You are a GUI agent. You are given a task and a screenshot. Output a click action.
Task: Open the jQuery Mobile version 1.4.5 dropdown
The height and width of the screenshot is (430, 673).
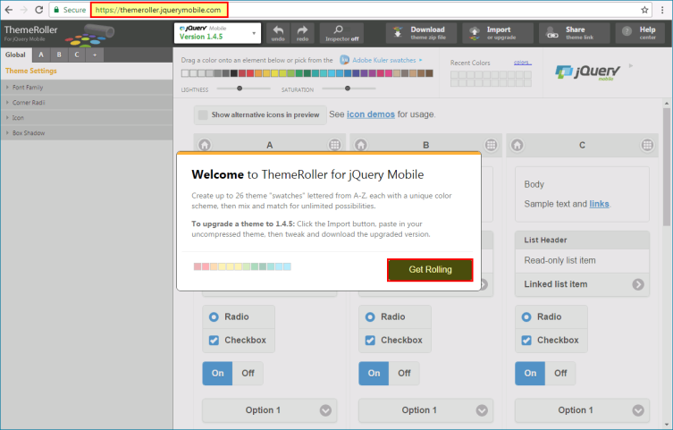(217, 33)
